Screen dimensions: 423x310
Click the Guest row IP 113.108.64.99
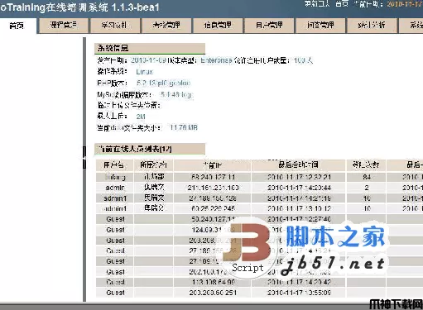(x=214, y=282)
